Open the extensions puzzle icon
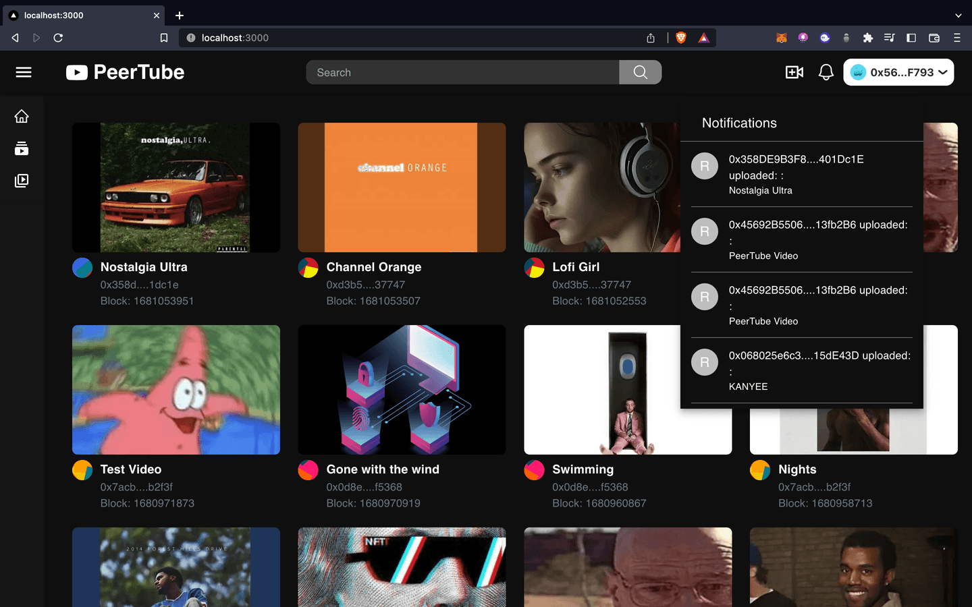 click(868, 38)
